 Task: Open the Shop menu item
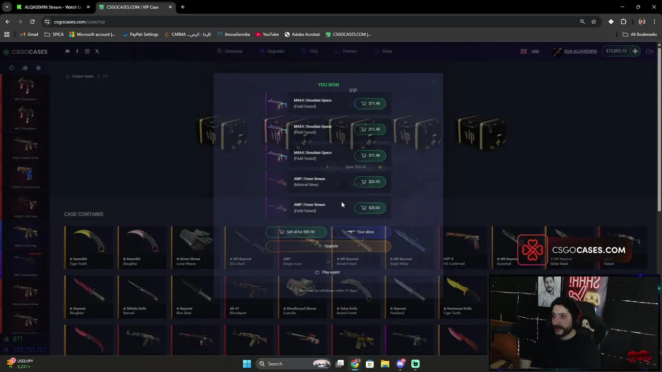tap(383, 51)
